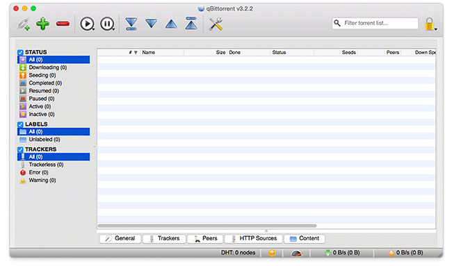Sort by the Seeds column header
This screenshot has height=266, width=452.
[336, 52]
